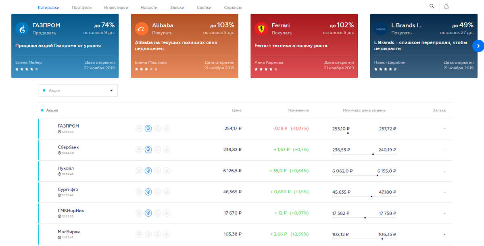Open the briefcase icon in ГМКНорНик row
The image size is (484, 246).
tap(139, 213)
